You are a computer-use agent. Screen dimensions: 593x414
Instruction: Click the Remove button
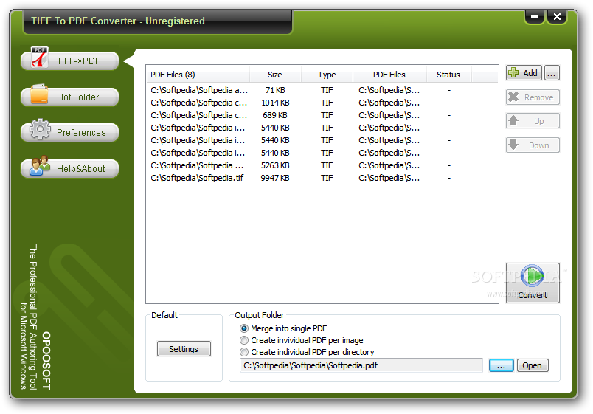tap(533, 97)
